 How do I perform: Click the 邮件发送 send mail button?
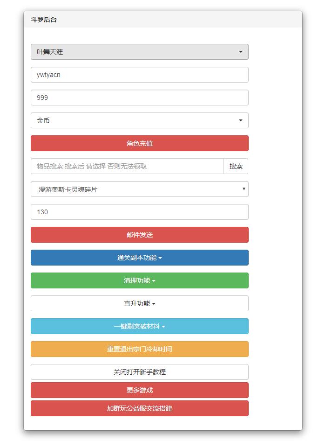click(x=140, y=235)
